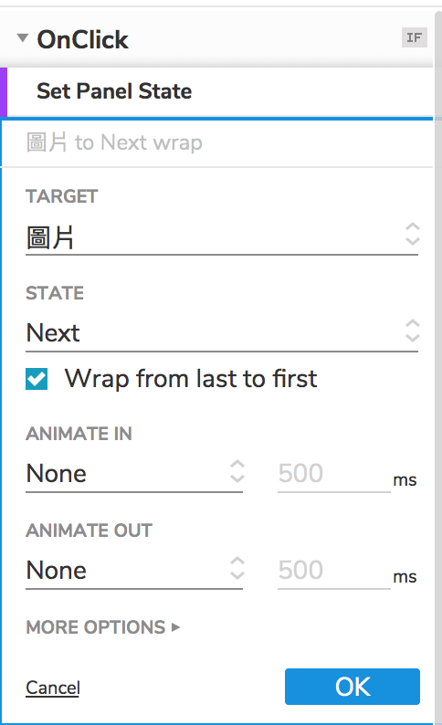The image size is (442, 725).
Task: Select the OnClick event title
Action: [x=82, y=40]
